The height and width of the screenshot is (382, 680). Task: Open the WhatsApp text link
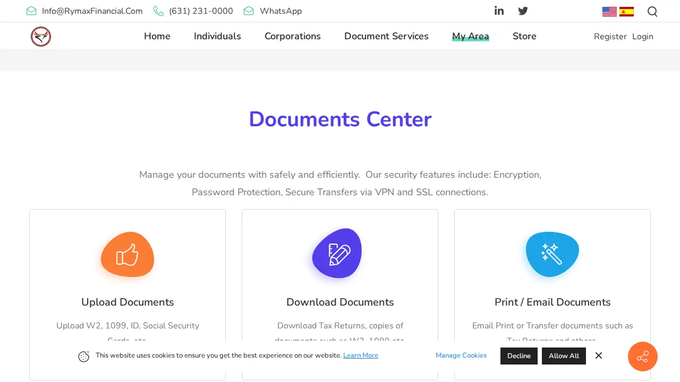coord(280,11)
